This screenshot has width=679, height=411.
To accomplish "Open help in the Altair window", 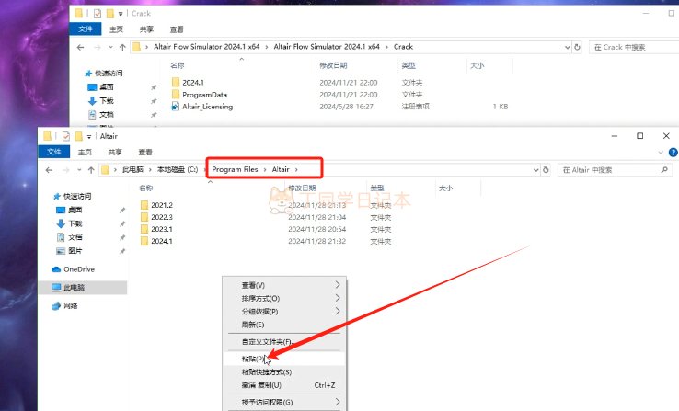I will (673, 153).
